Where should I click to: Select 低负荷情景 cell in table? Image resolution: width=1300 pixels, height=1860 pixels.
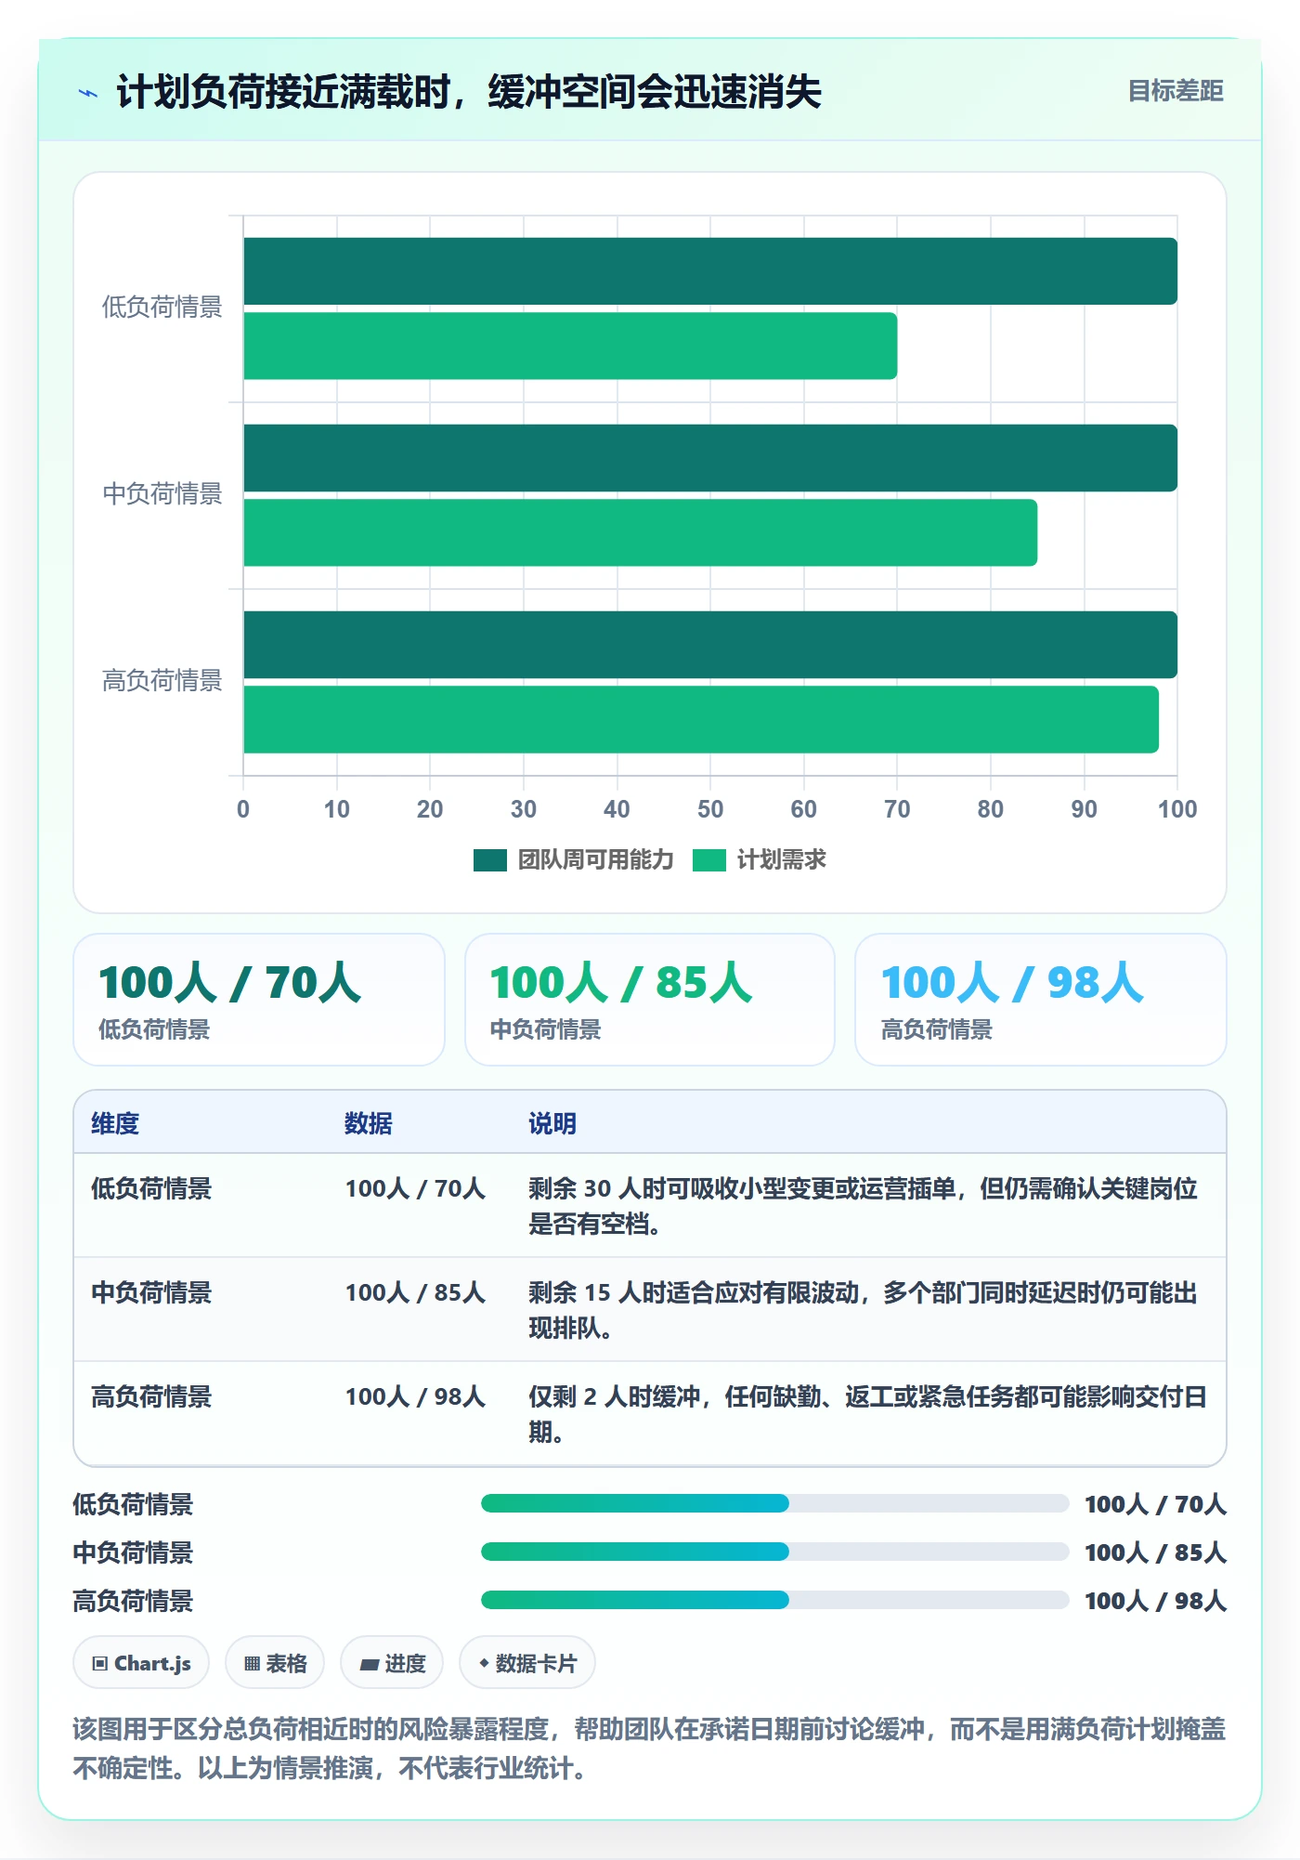151,1188
